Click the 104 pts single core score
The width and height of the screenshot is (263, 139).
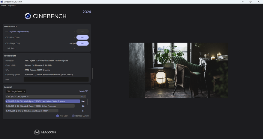72,43
